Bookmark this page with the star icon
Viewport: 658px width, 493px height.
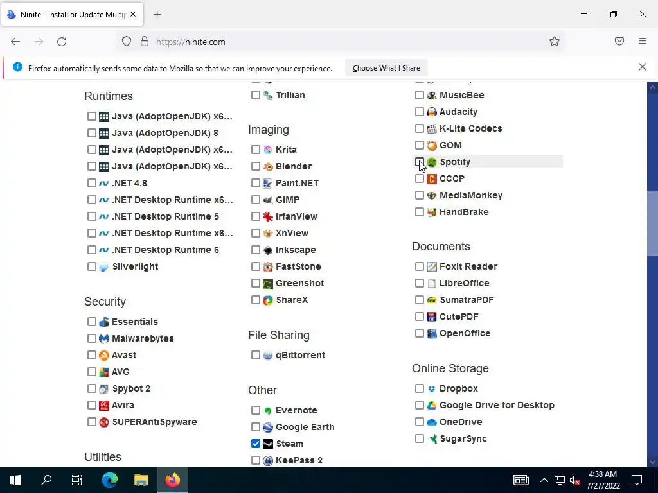[555, 41]
